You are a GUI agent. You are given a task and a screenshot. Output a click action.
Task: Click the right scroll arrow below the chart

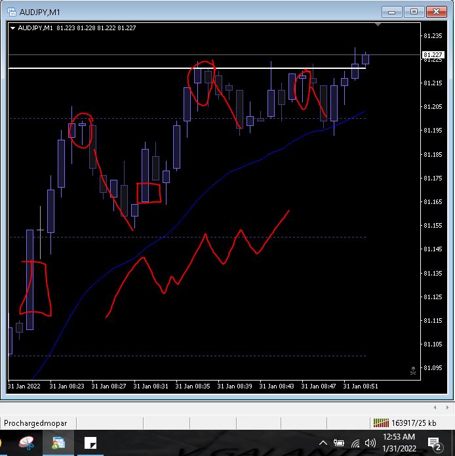(x=447, y=407)
